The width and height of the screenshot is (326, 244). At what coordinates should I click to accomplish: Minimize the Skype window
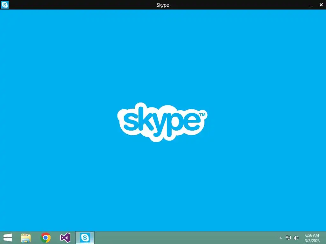pyautogui.click(x=311, y=5)
